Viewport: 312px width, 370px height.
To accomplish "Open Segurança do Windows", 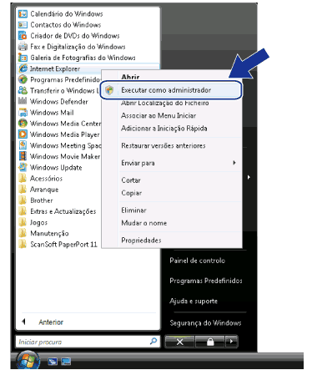I will [x=205, y=323].
